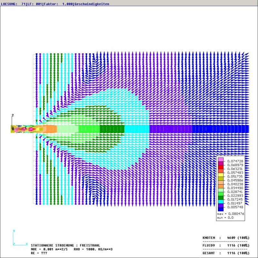The image size is (258, 258).
Task: Click the min = 0.0 legend entry
Action: pos(225,217)
